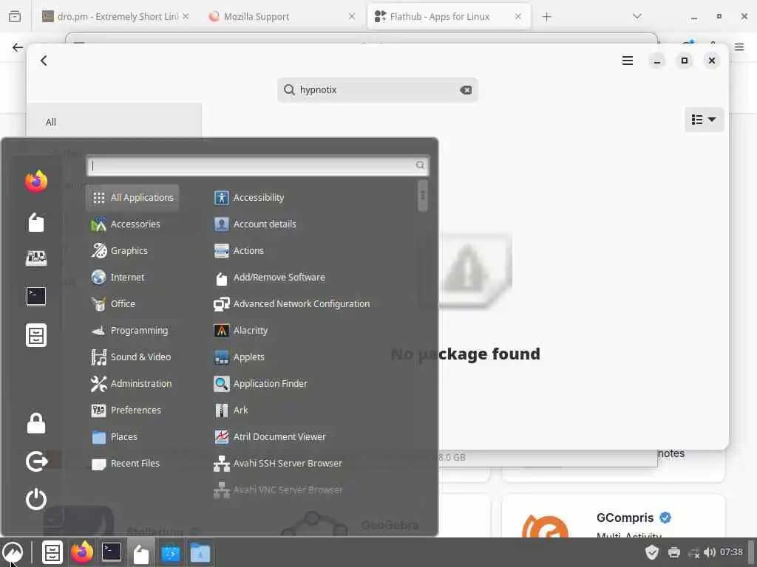The height and width of the screenshot is (567, 757).
Task: Show list of all browser tabs
Action: [x=637, y=16]
